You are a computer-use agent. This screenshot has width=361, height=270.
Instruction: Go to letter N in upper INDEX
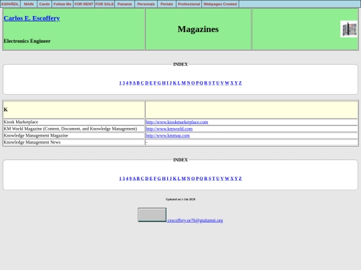[189, 83]
